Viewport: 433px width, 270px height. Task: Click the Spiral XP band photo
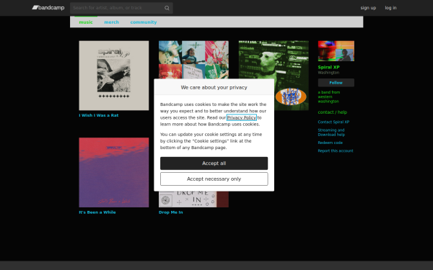pyautogui.click(x=336, y=51)
